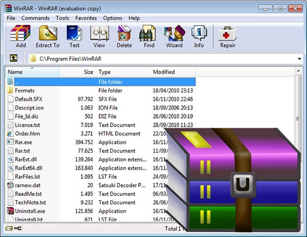Open the Commands menu
307x237 pixels.
click(35, 18)
